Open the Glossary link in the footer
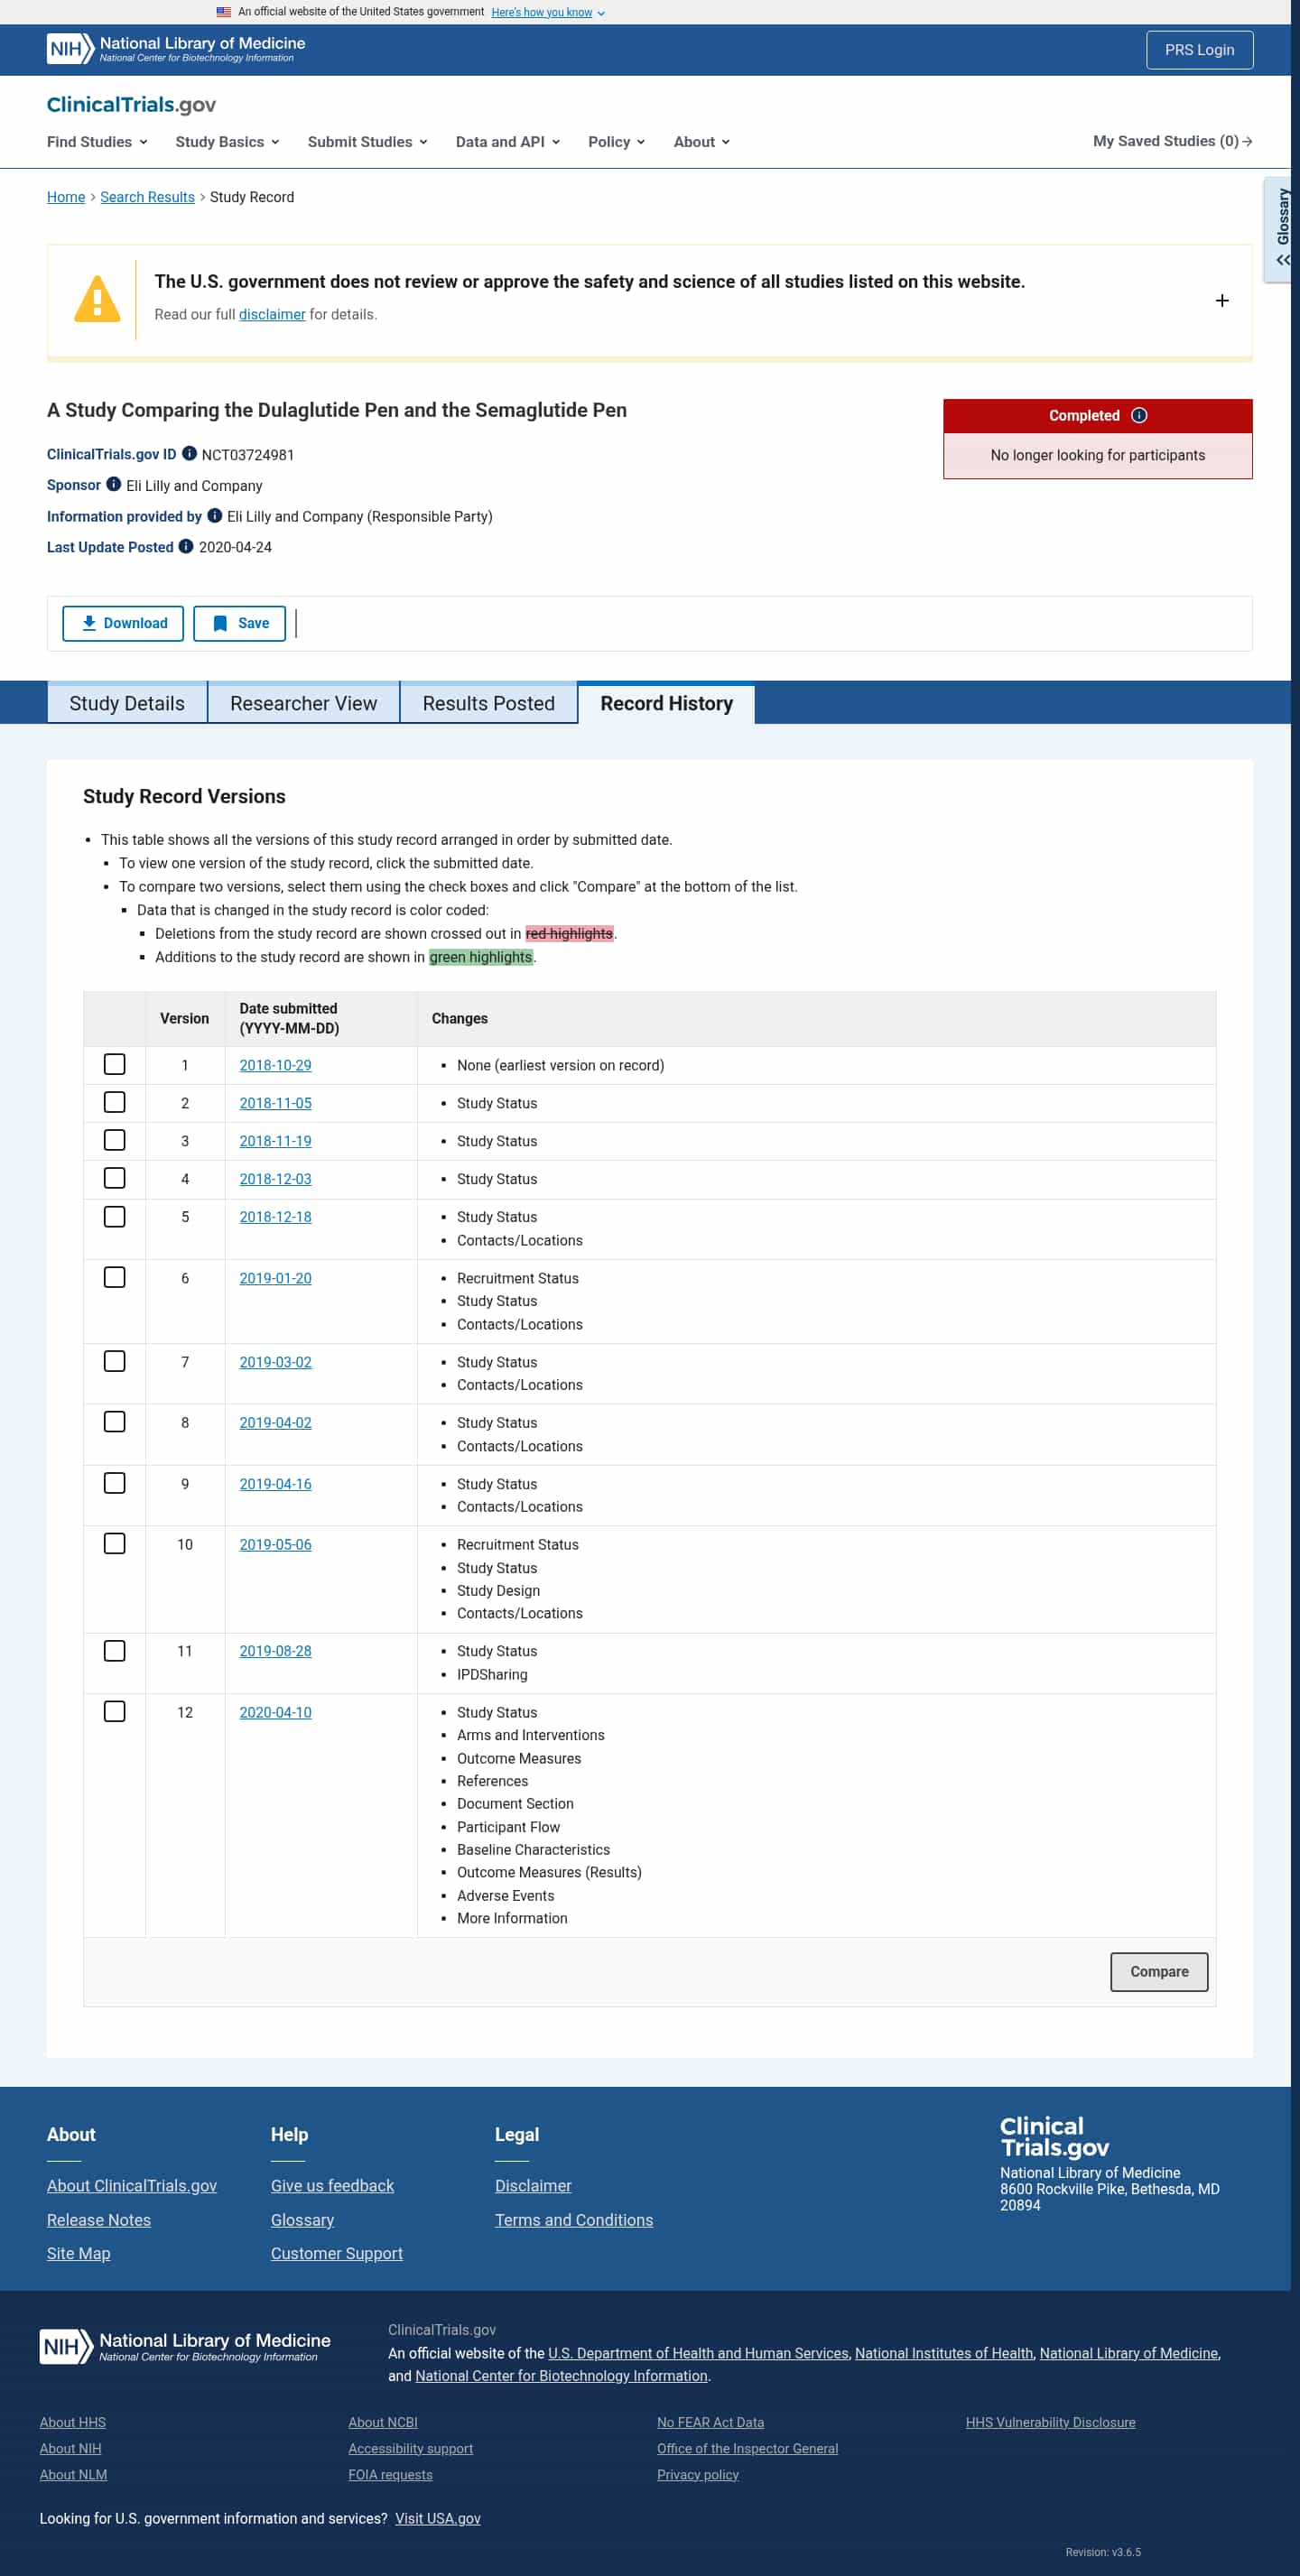 pos(302,2220)
